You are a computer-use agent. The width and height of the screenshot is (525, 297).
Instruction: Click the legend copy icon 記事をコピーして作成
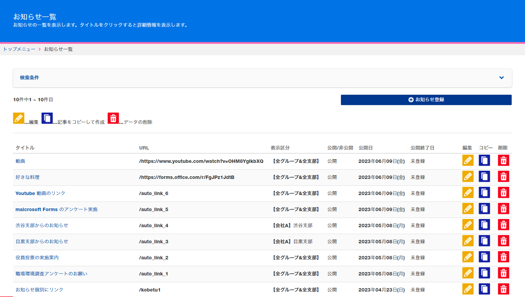click(47, 118)
